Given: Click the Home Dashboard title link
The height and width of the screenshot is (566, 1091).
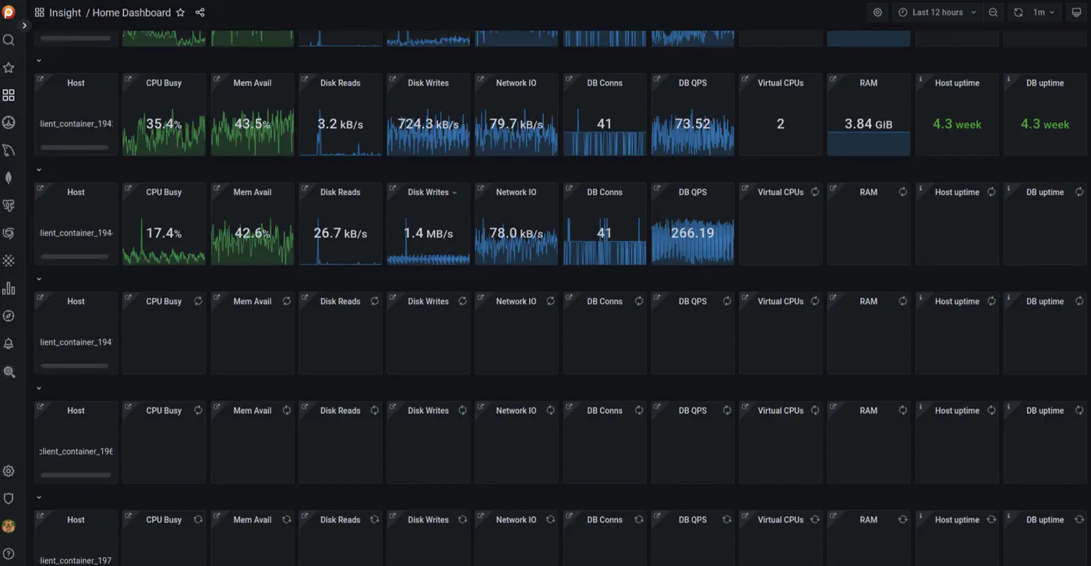Looking at the screenshot, I should click(131, 12).
